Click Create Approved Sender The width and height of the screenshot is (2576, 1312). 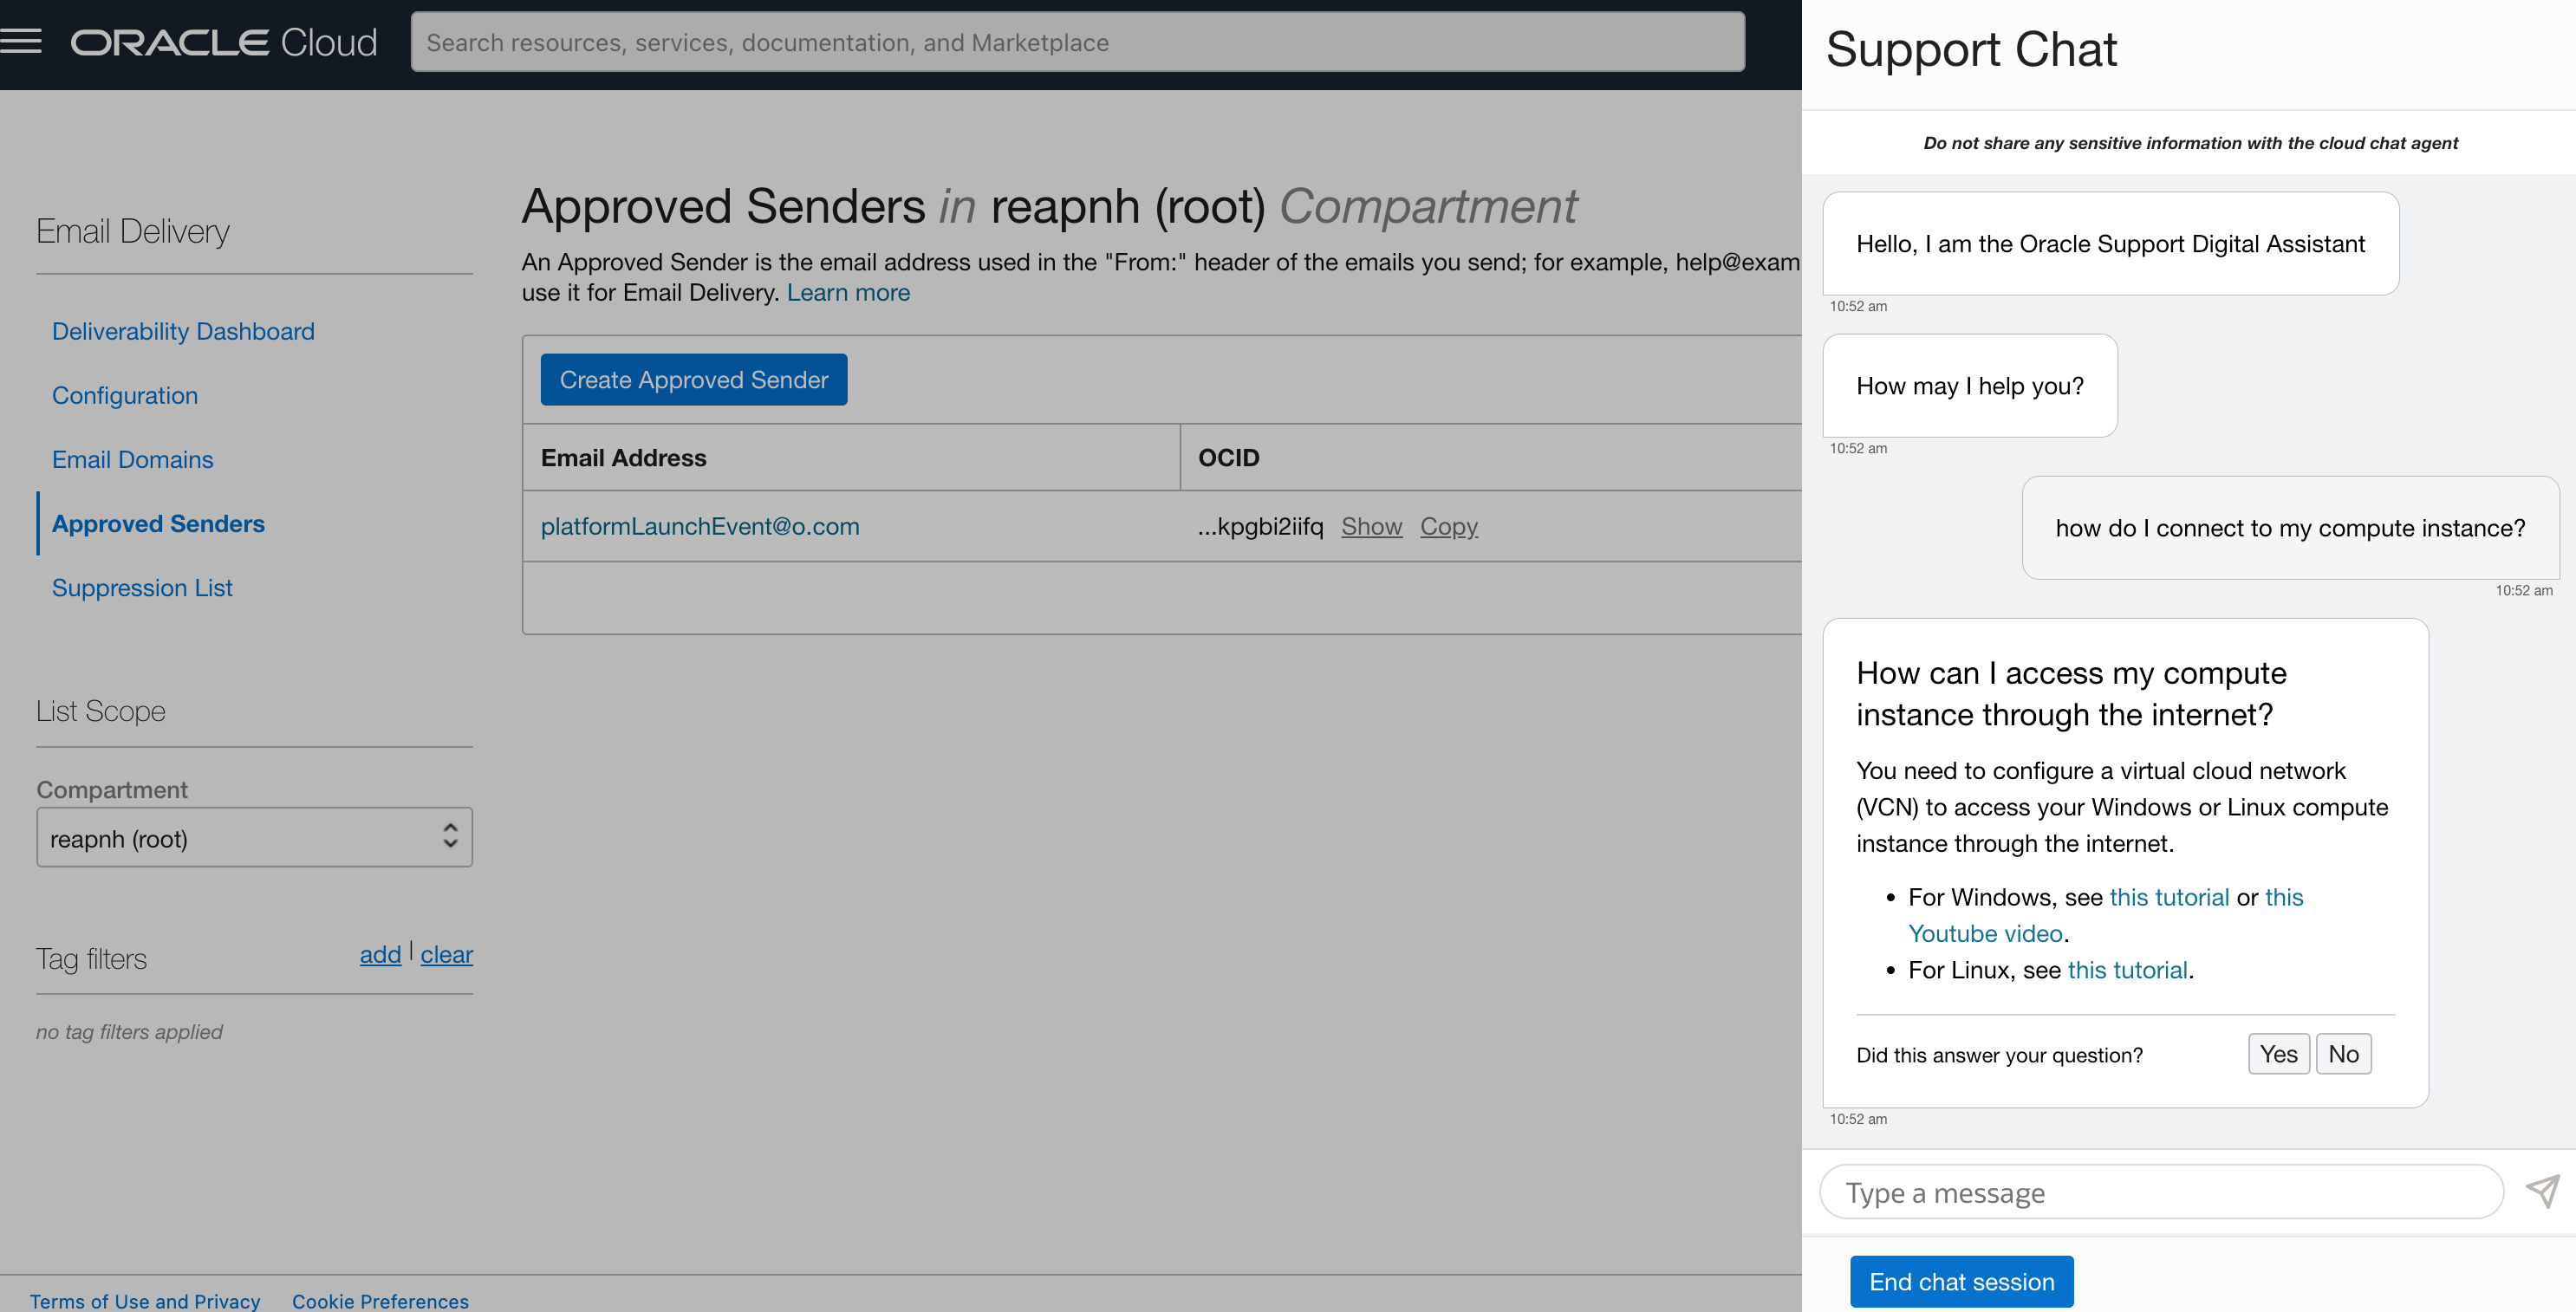point(693,379)
